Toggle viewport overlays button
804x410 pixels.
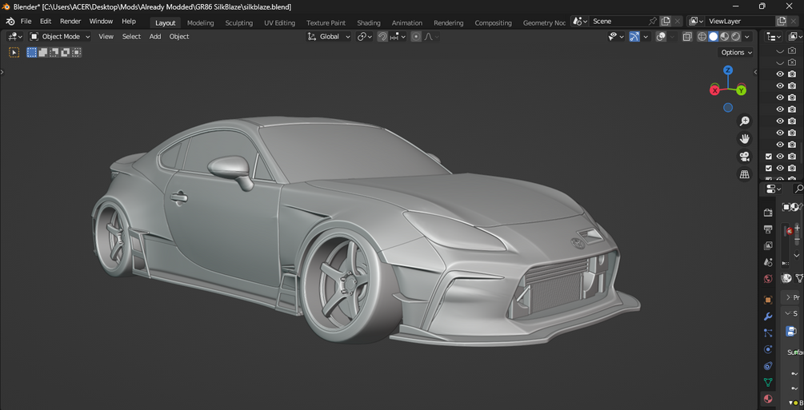(x=662, y=37)
